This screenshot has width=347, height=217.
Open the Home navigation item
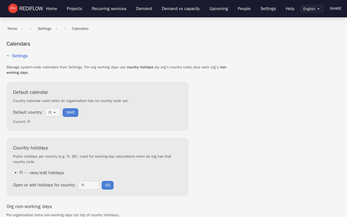(x=52, y=9)
